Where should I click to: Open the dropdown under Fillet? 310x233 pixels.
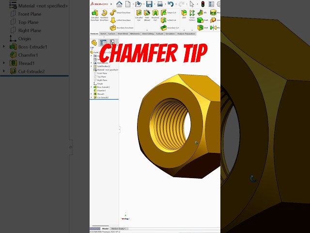(x=184, y=30)
